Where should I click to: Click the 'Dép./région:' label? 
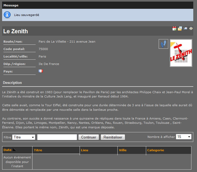point(14,64)
